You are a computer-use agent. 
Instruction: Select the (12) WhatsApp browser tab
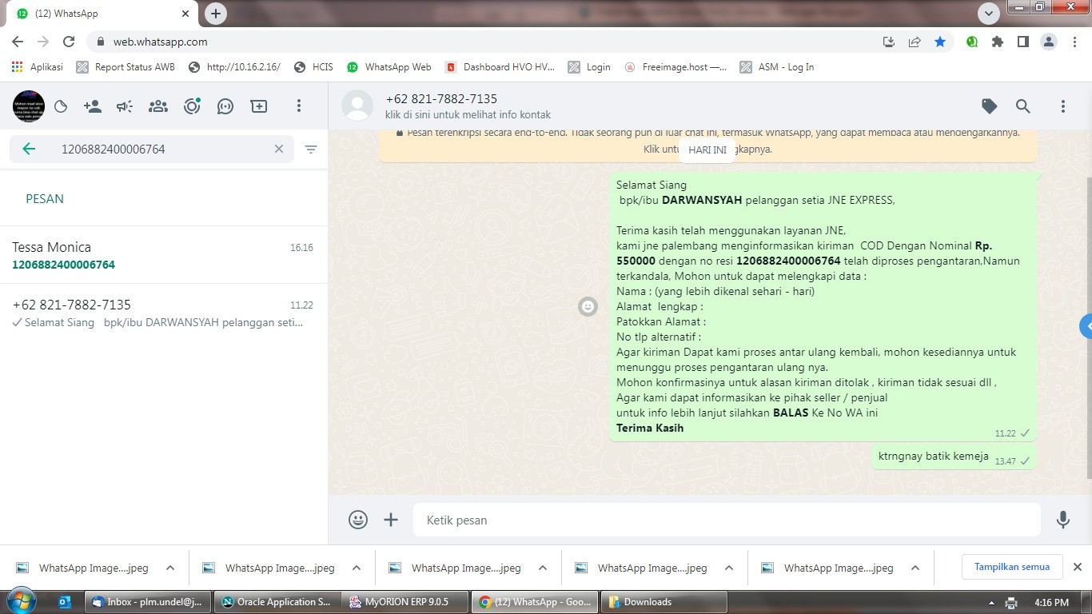102,14
